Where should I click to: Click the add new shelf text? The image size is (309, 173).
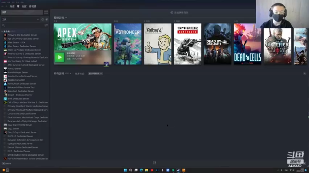[181, 13]
